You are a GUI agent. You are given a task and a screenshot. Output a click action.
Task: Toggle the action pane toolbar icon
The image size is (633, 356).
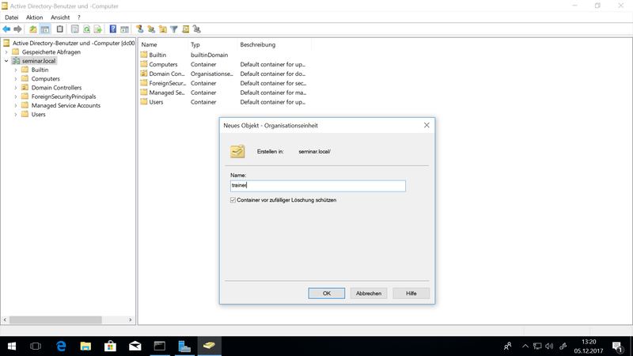click(125, 29)
